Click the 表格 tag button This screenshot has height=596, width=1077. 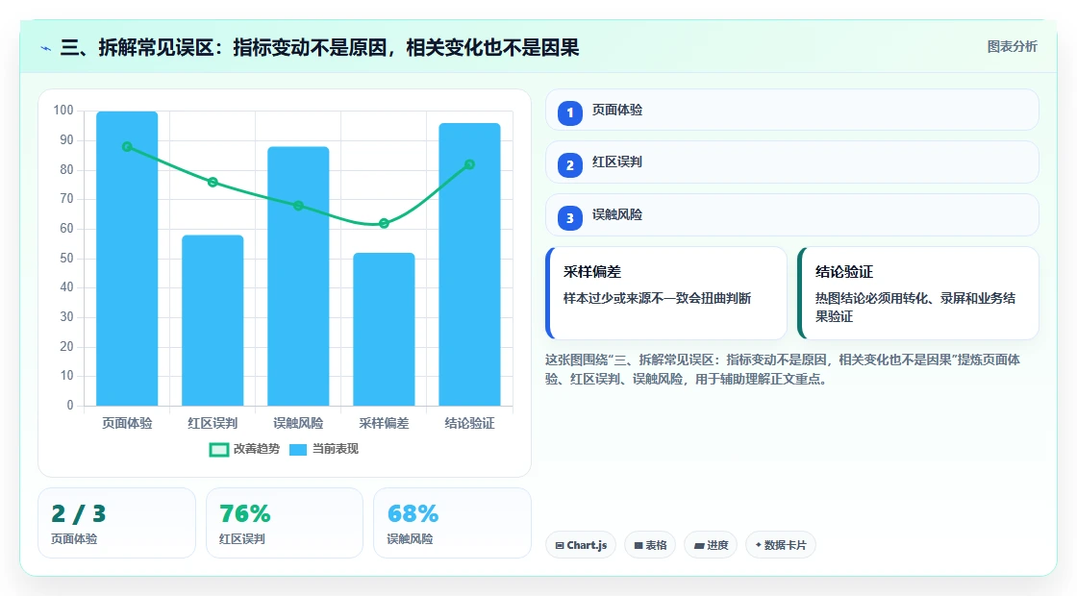[650, 545]
